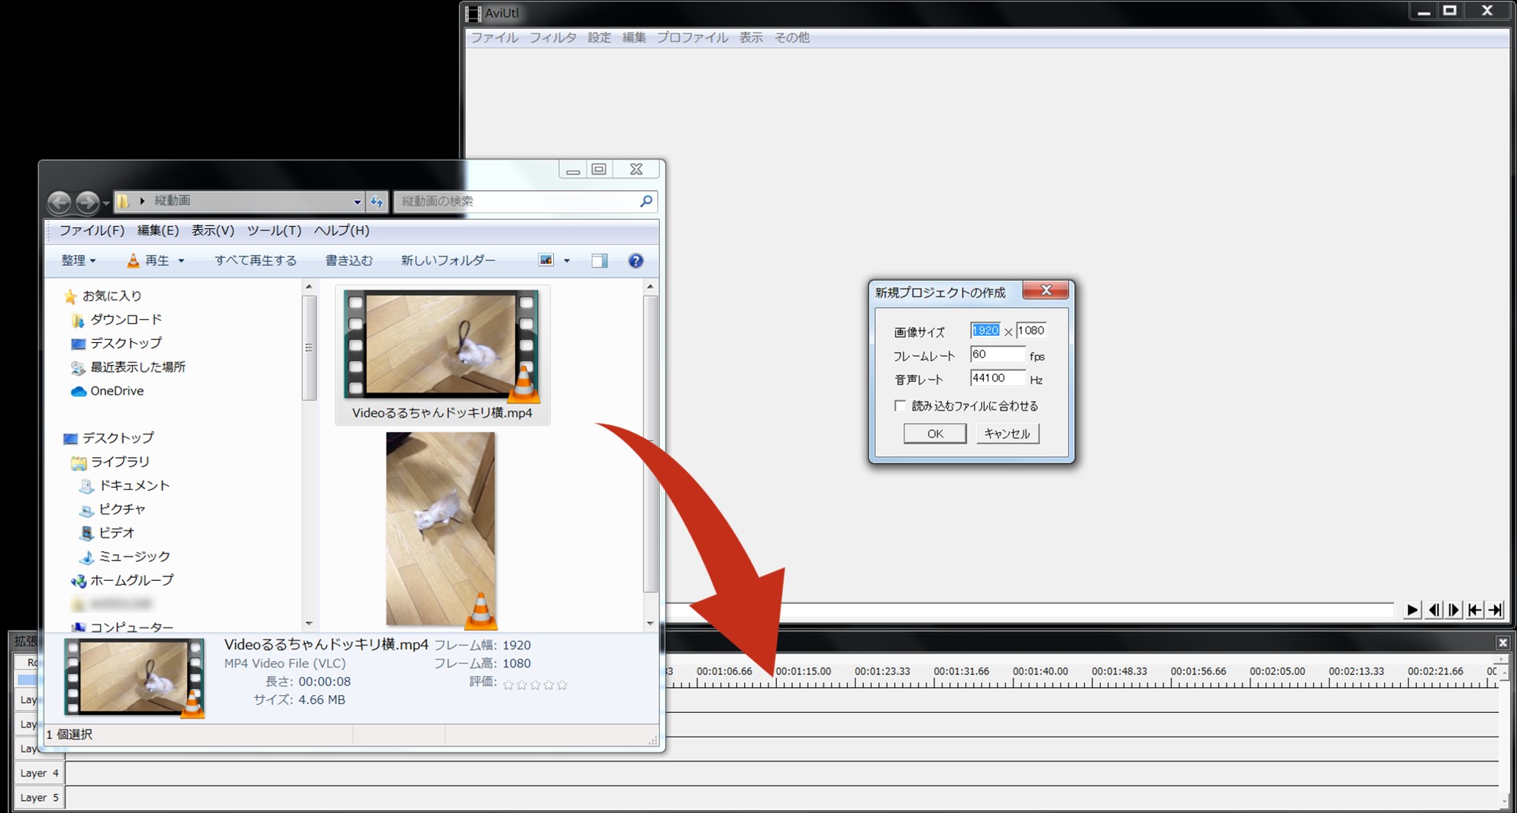The image size is (1517, 813).
Task: Click timeline ruler at 00:01:40.00
Action: click(1040, 672)
